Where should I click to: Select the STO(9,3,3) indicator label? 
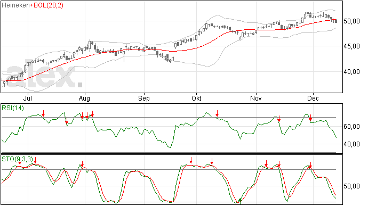coord(17,159)
